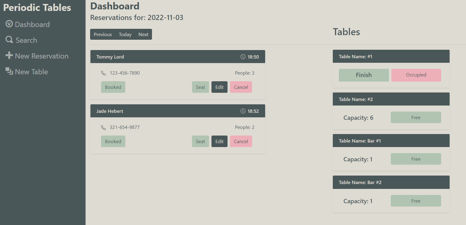The height and width of the screenshot is (225, 466).
Task: Open the New Table form
Action: (x=32, y=72)
